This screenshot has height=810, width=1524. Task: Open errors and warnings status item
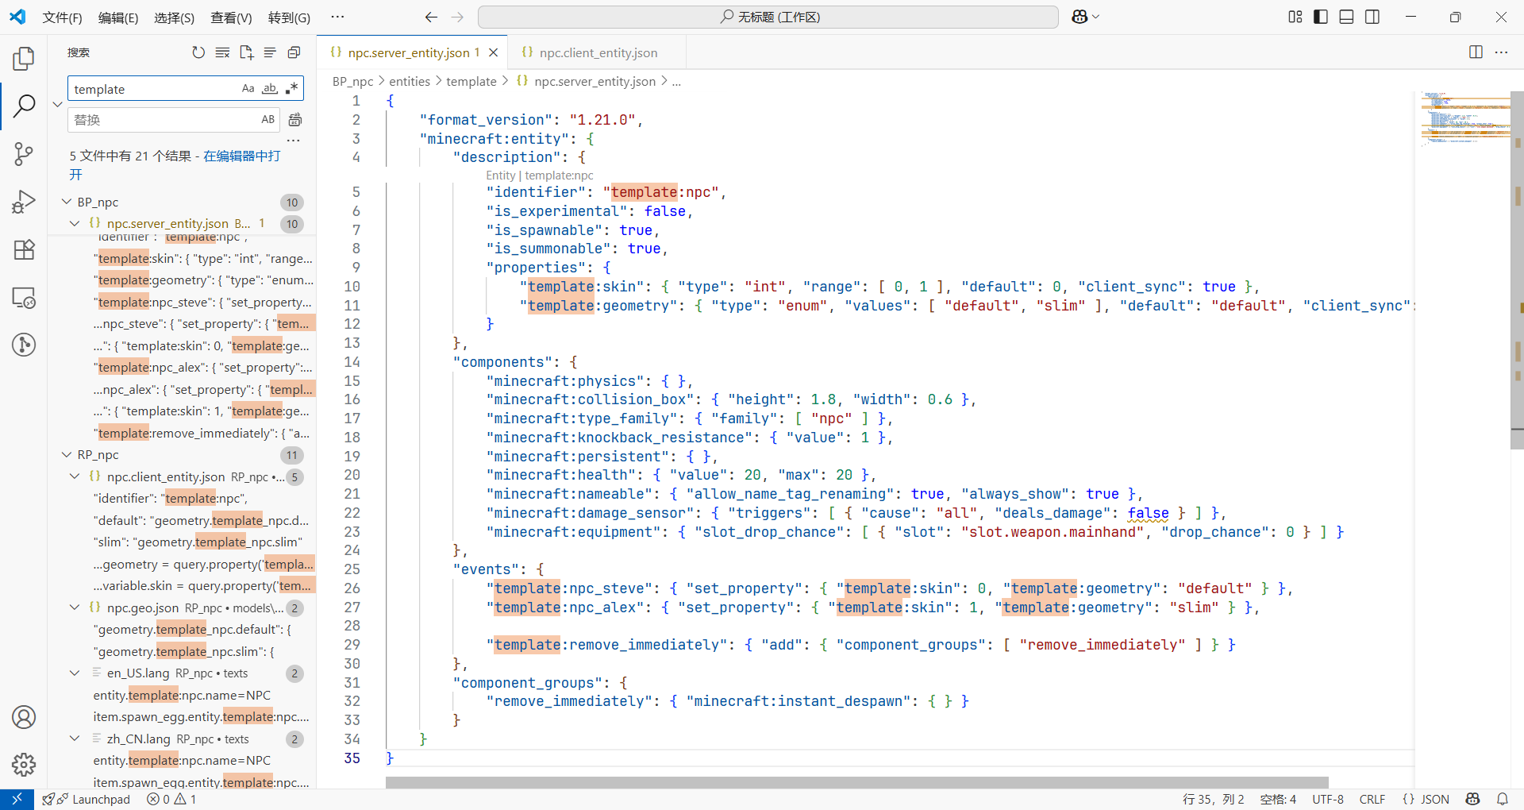coord(171,799)
